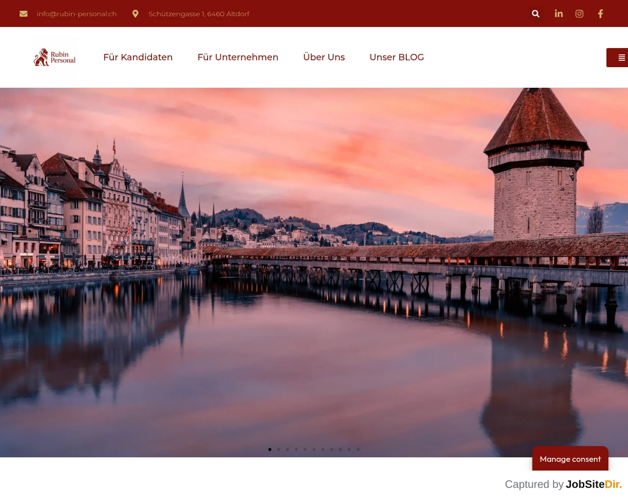
Task: Click the Lucerne Chapel Bridge hero image
Action: tap(314, 273)
